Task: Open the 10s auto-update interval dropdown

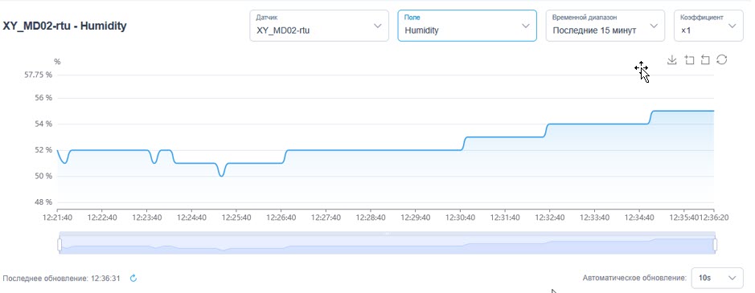Action: 717,278
